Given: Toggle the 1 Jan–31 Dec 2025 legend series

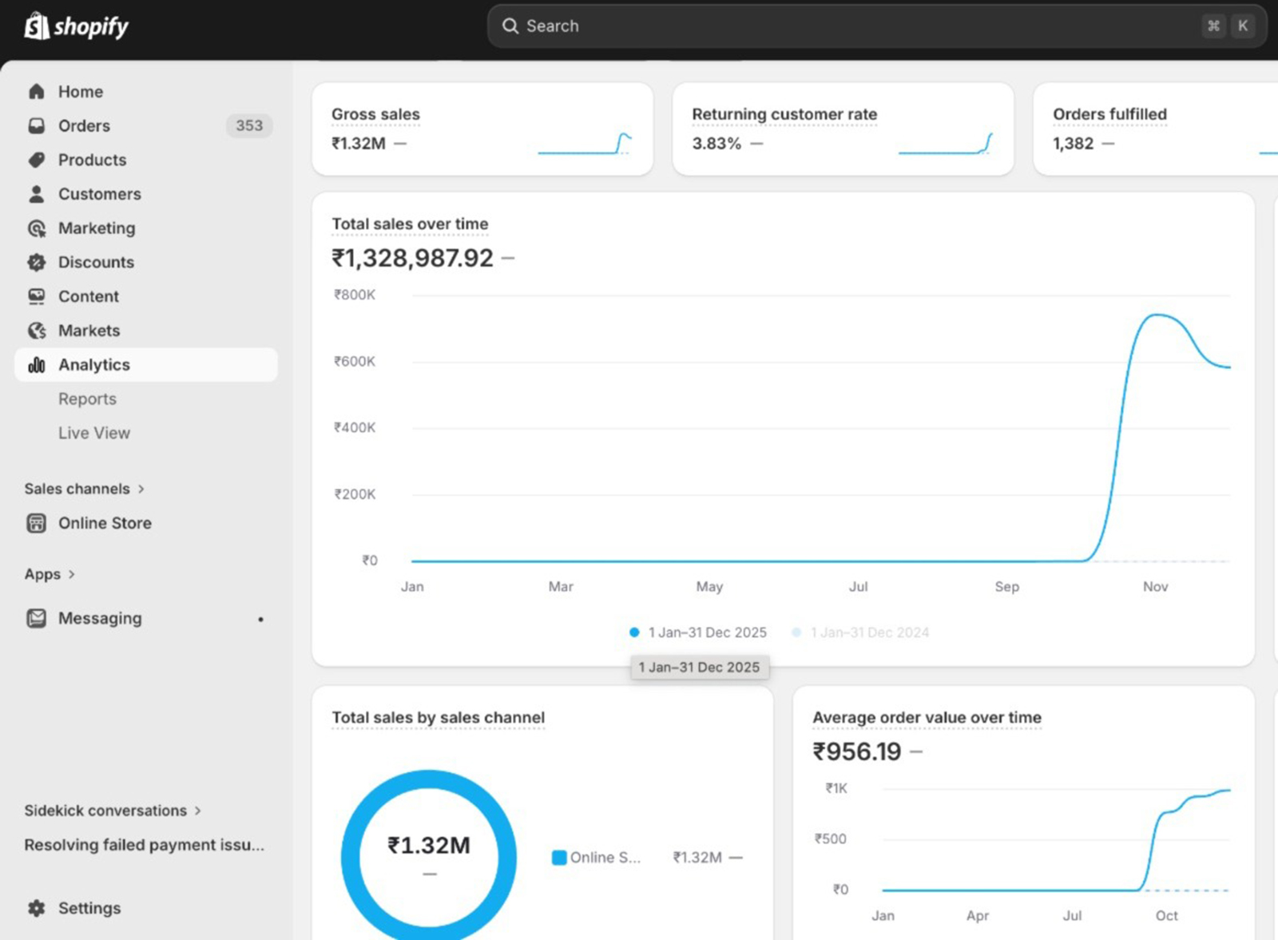Looking at the screenshot, I should click(699, 633).
